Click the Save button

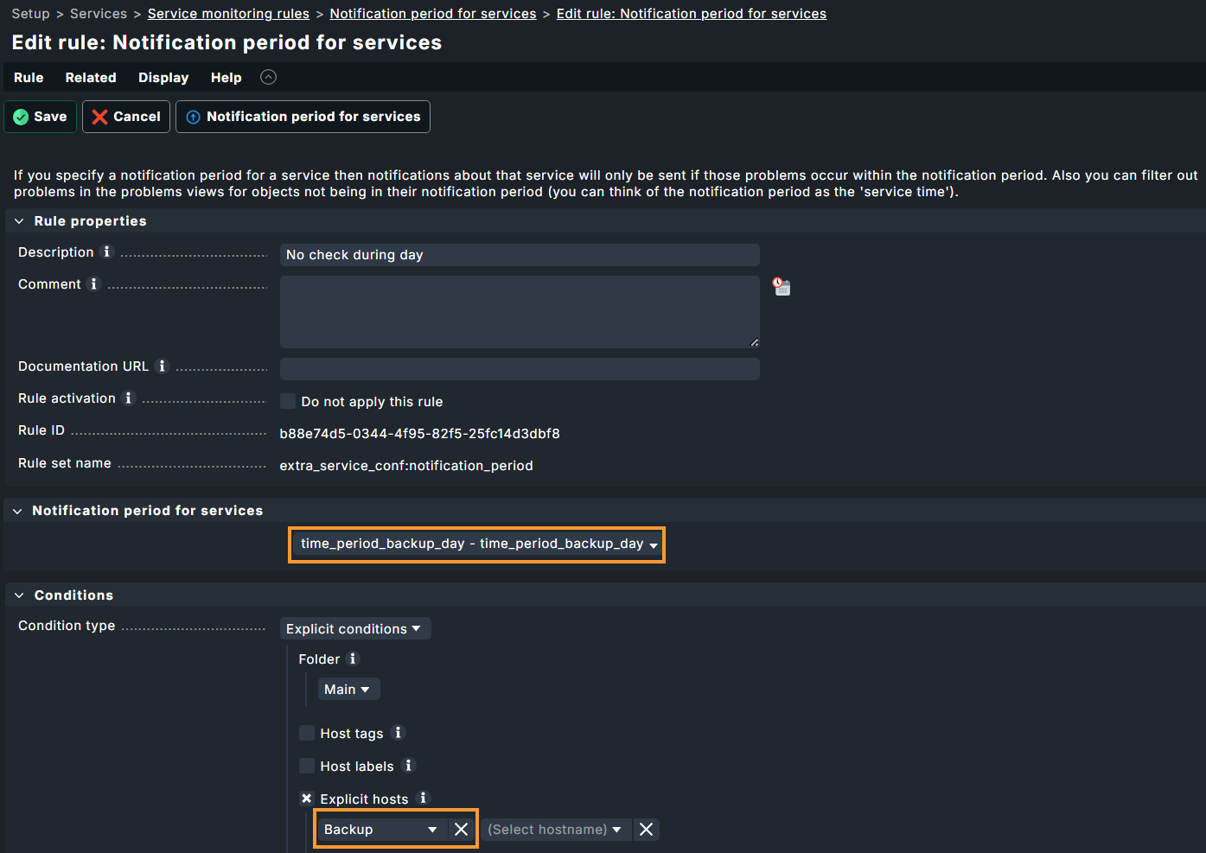click(41, 117)
